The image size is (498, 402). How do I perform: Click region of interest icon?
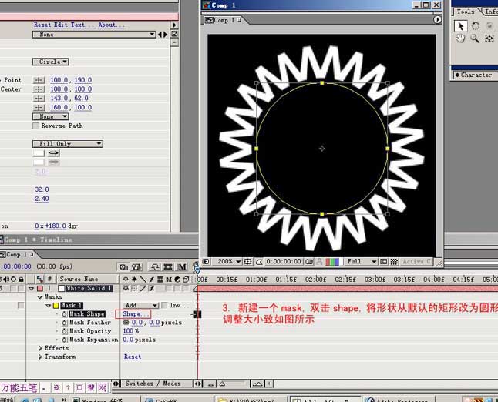[384, 261]
